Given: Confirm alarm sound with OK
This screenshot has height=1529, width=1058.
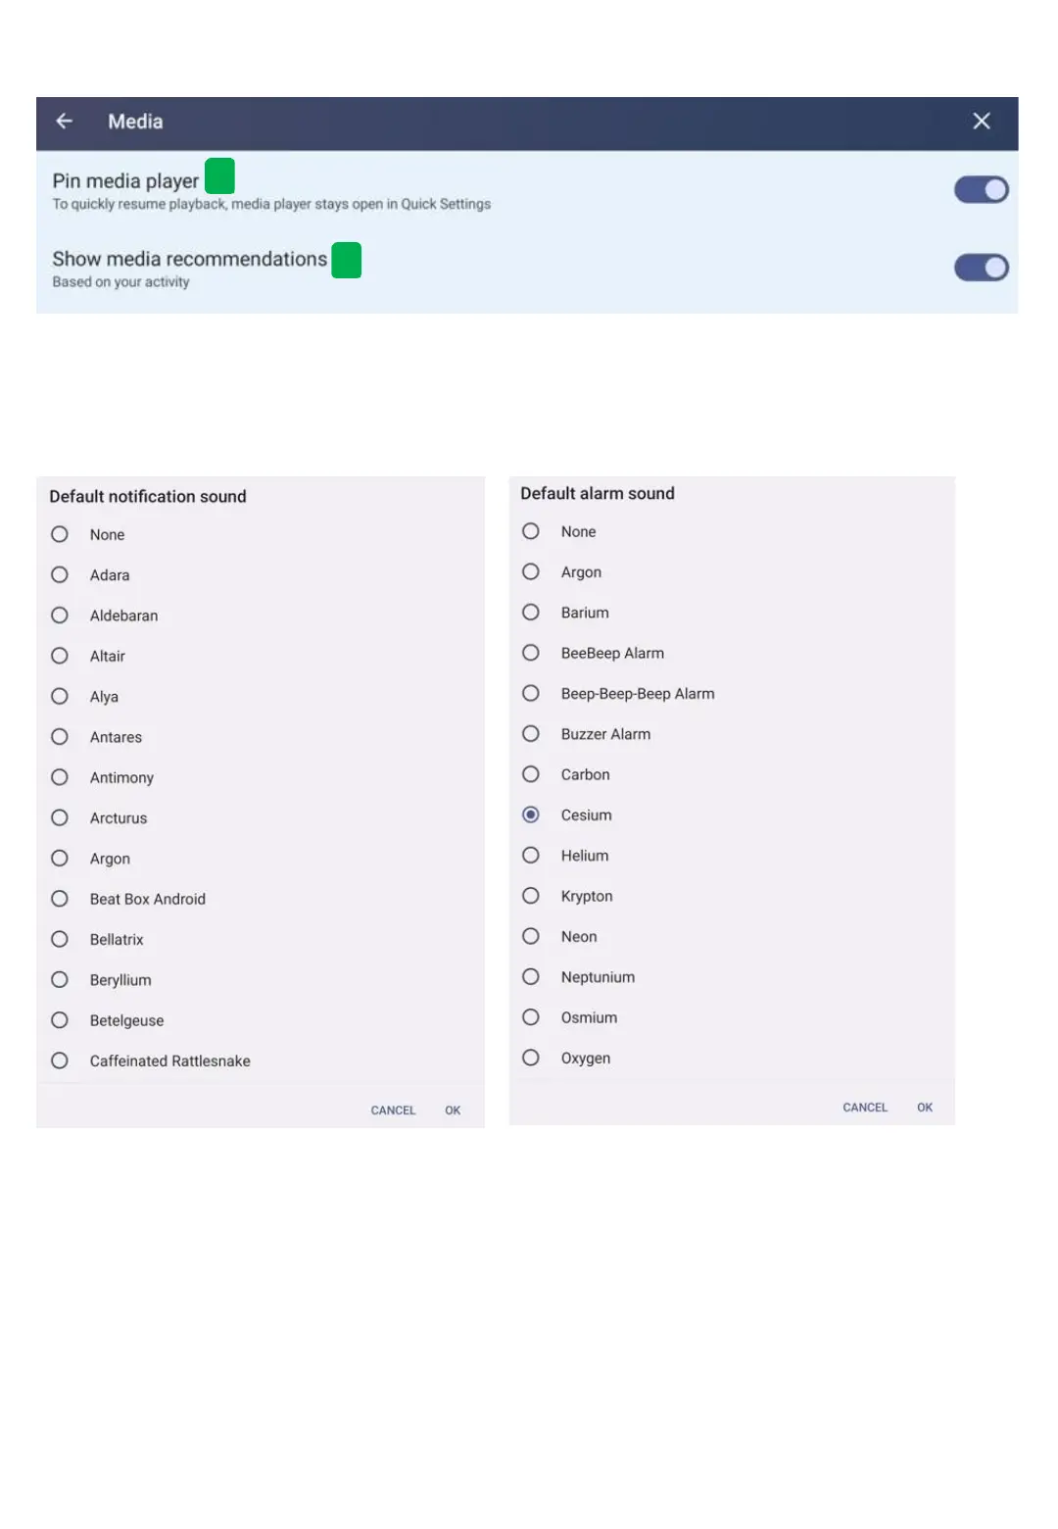Looking at the screenshot, I should tap(925, 1108).
